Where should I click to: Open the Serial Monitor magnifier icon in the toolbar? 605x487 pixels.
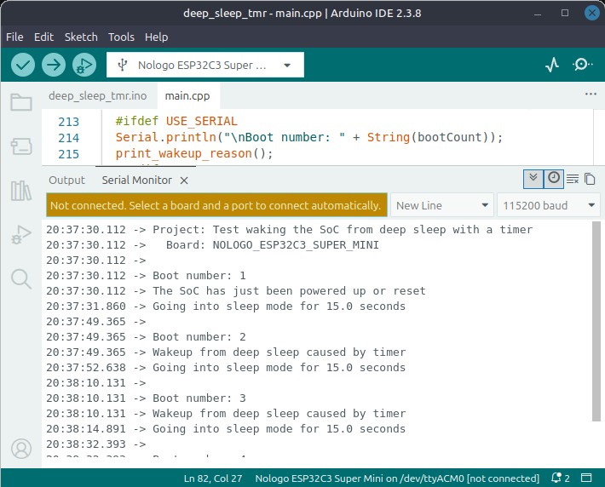point(582,65)
